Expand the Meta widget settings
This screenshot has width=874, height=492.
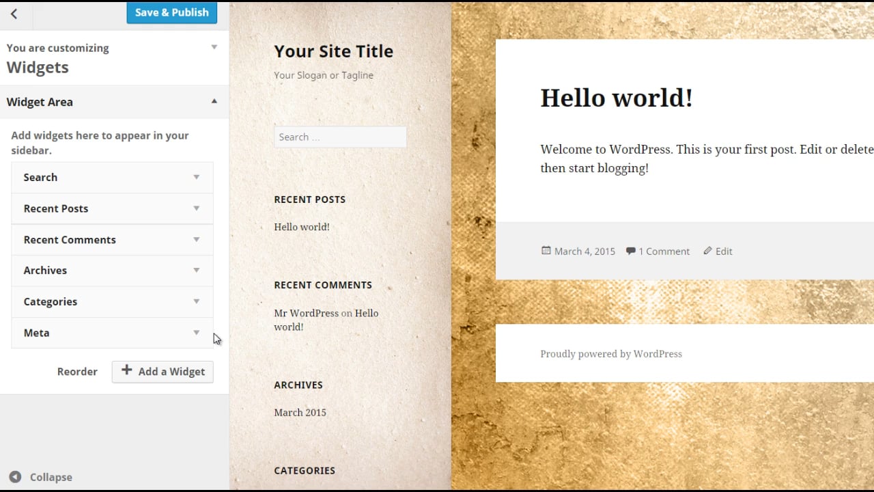pyautogui.click(x=197, y=333)
